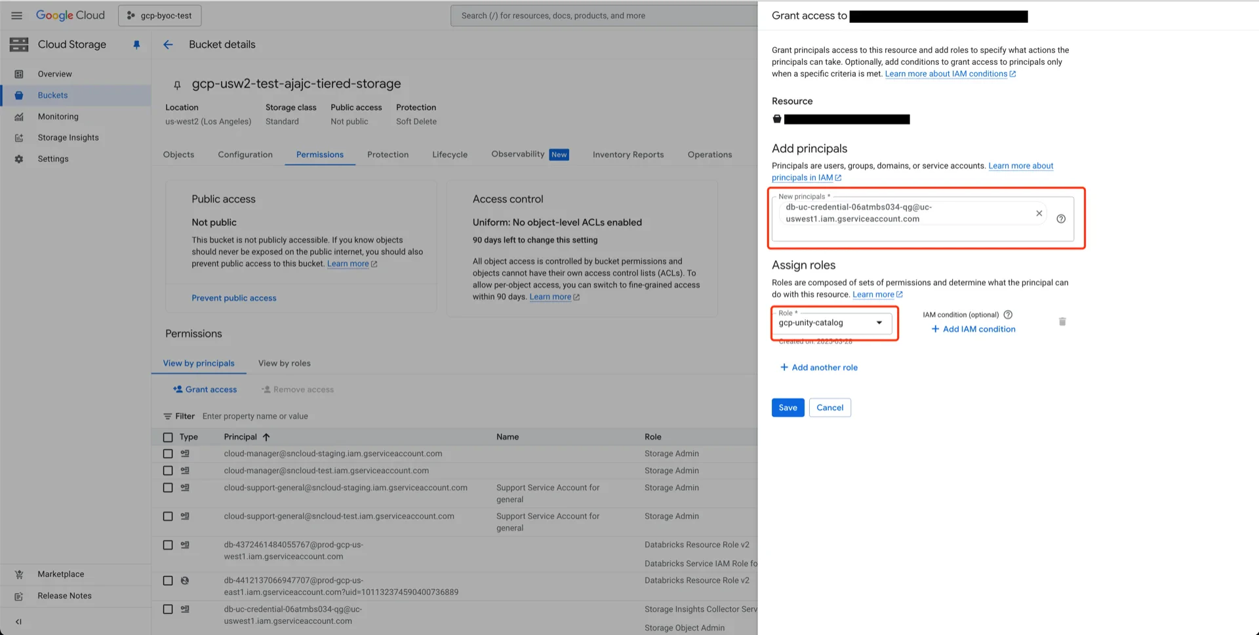
Task: Cancel the Grant access panel
Action: 829,408
